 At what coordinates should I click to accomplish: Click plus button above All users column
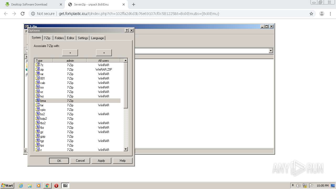tap(104, 53)
